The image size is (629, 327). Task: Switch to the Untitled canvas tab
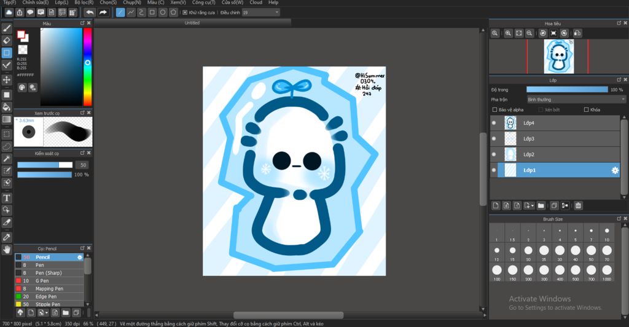192,23
